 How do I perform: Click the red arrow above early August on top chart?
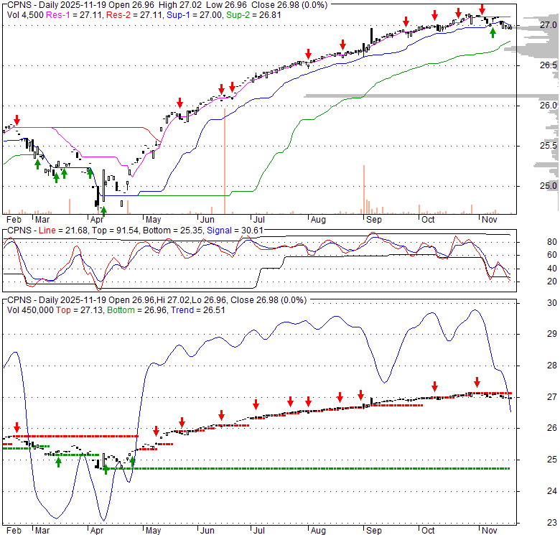pyautogui.click(x=308, y=54)
